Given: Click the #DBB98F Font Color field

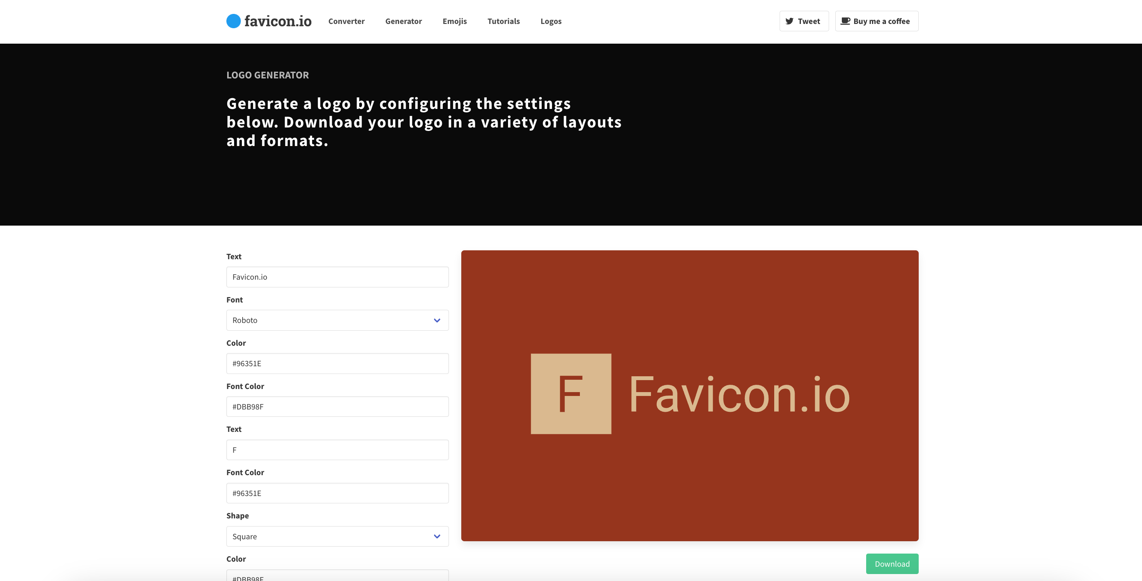Looking at the screenshot, I should tap(337, 406).
